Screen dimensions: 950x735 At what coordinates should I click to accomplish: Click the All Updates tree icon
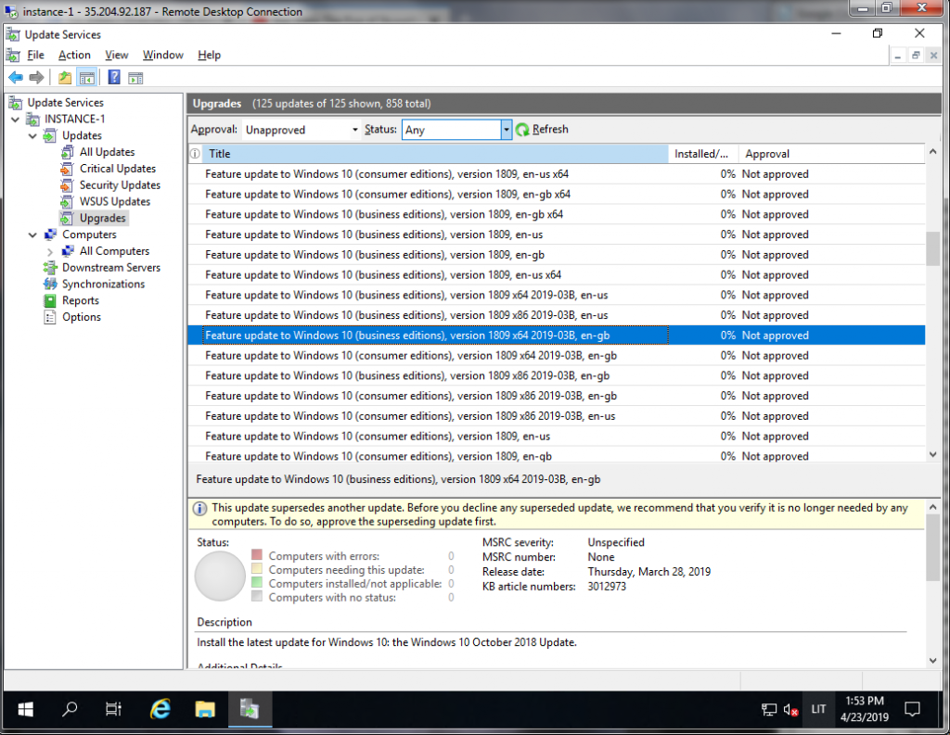coord(67,152)
